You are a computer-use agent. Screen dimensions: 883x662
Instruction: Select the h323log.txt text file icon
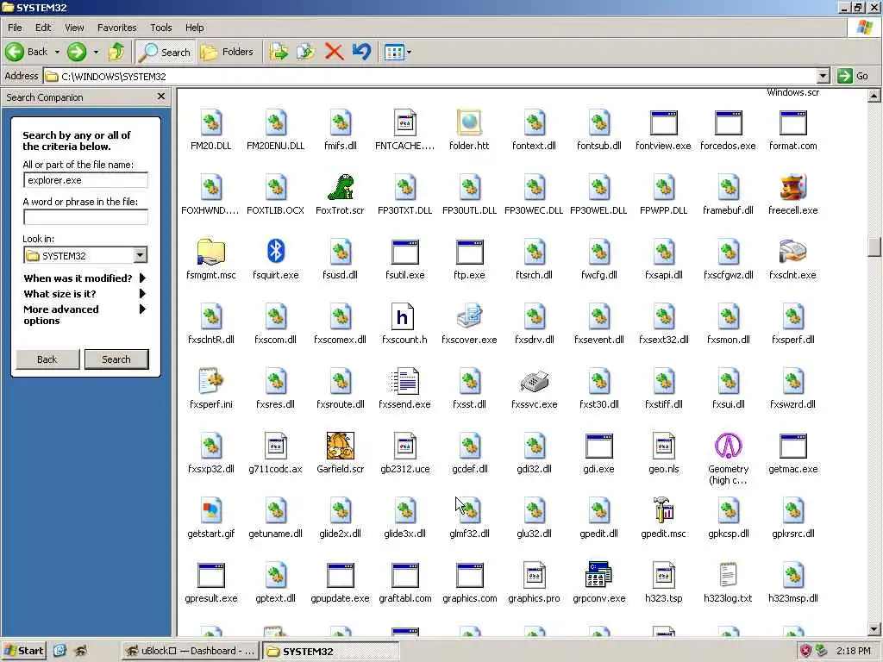coord(728,575)
